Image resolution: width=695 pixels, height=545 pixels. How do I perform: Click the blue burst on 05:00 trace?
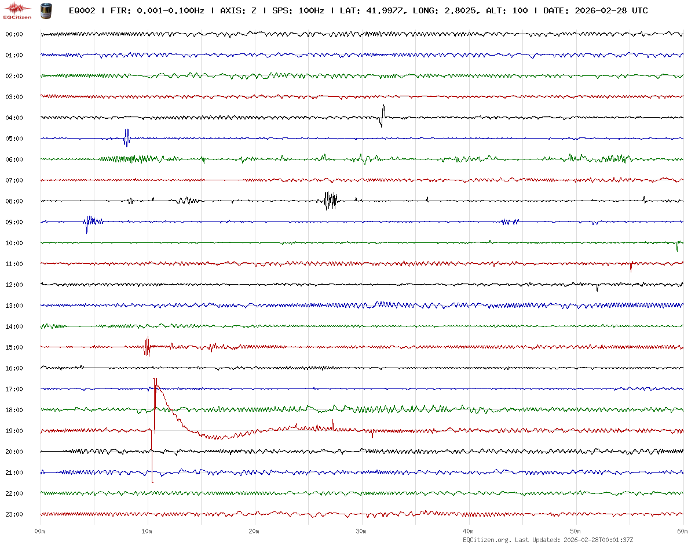(x=127, y=138)
